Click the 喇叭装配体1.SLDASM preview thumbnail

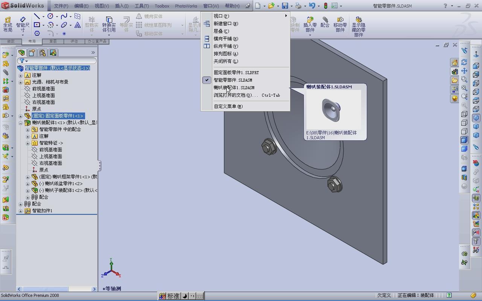pyautogui.click(x=334, y=109)
